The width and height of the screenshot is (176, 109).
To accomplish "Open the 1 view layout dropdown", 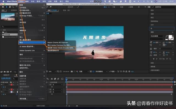I will pos(112,71).
